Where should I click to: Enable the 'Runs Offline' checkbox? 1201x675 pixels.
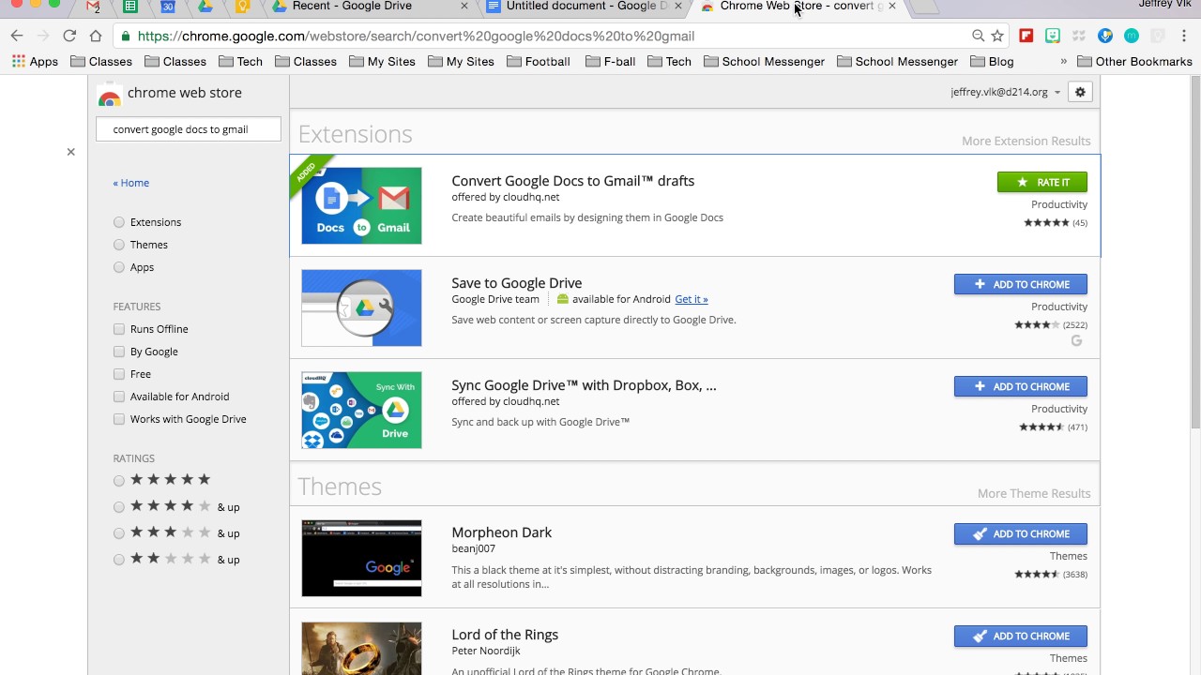(x=119, y=329)
